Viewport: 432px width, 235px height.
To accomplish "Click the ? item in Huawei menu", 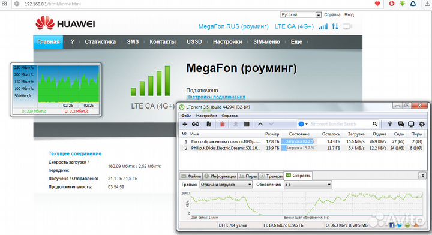I will (x=72, y=42).
